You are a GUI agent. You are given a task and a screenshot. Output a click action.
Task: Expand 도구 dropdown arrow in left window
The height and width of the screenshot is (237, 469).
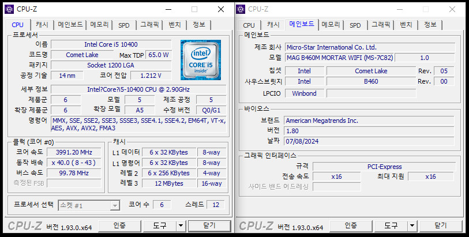coord(181,225)
